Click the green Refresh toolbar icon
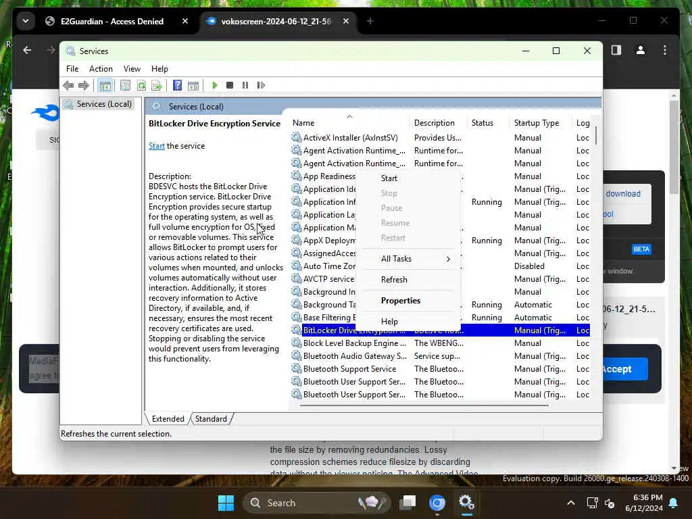692x519 pixels. pos(141,85)
